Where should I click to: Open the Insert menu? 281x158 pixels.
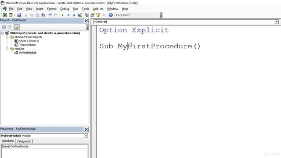pyautogui.click(x=40, y=9)
